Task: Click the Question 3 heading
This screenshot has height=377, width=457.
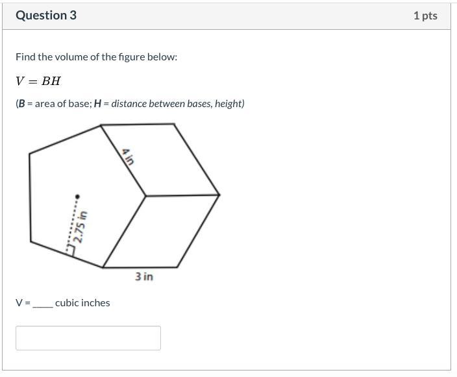Action: pos(46,16)
